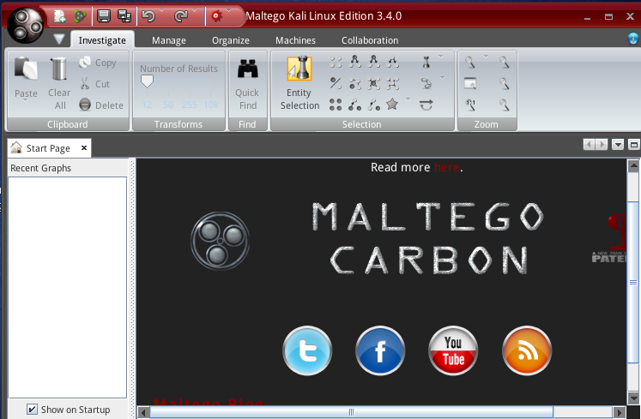Viewport: 641px width, 419px height.
Task: Select the Start Page document tab
Action: coord(48,148)
